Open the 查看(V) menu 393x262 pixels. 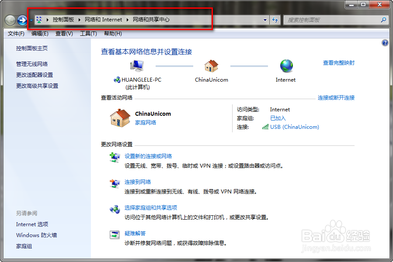point(64,34)
